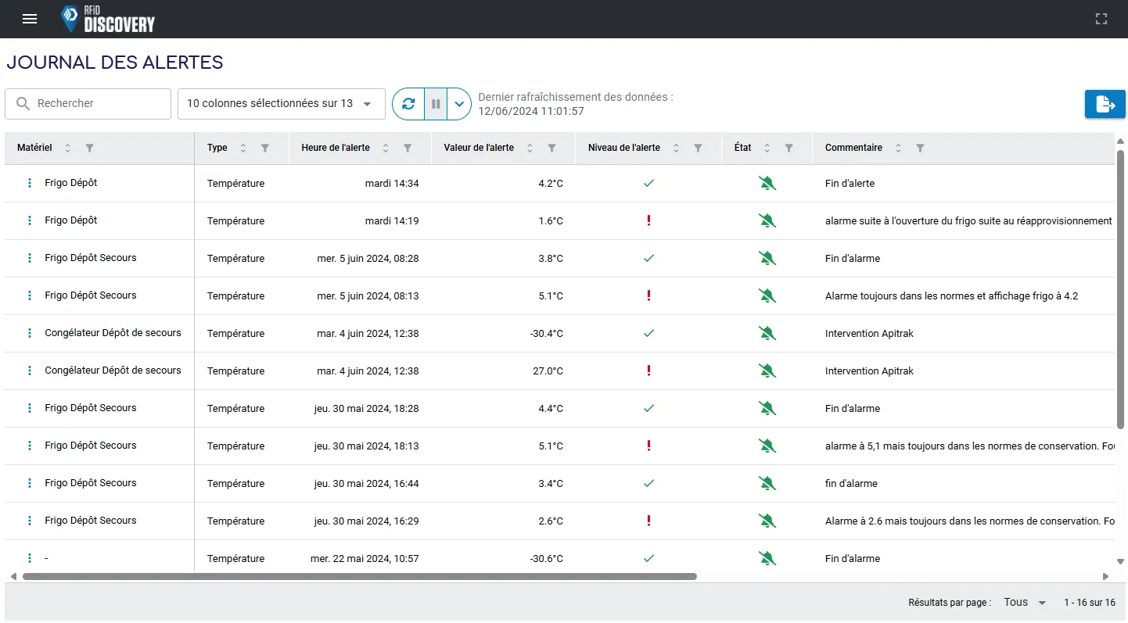The width and height of the screenshot is (1128, 623).
Task: Filter the Matériel column
Action: [89, 148]
